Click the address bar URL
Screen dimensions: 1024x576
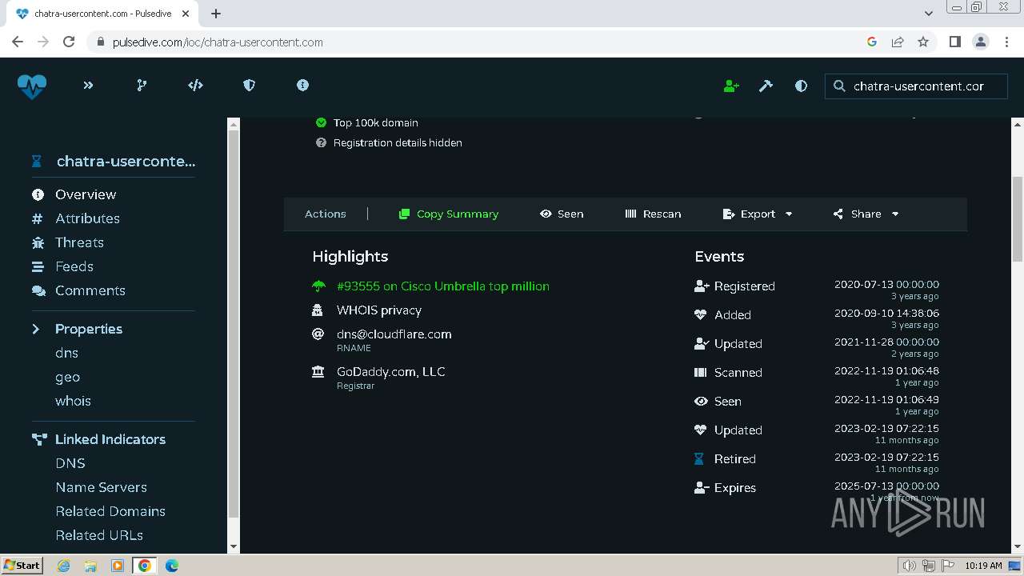(218, 42)
